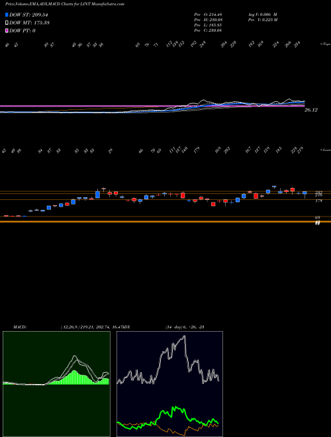Viewport: 331px width, 437px height.
Task: Click the 'Pre H: 230.08' high value
Action: [208, 20]
